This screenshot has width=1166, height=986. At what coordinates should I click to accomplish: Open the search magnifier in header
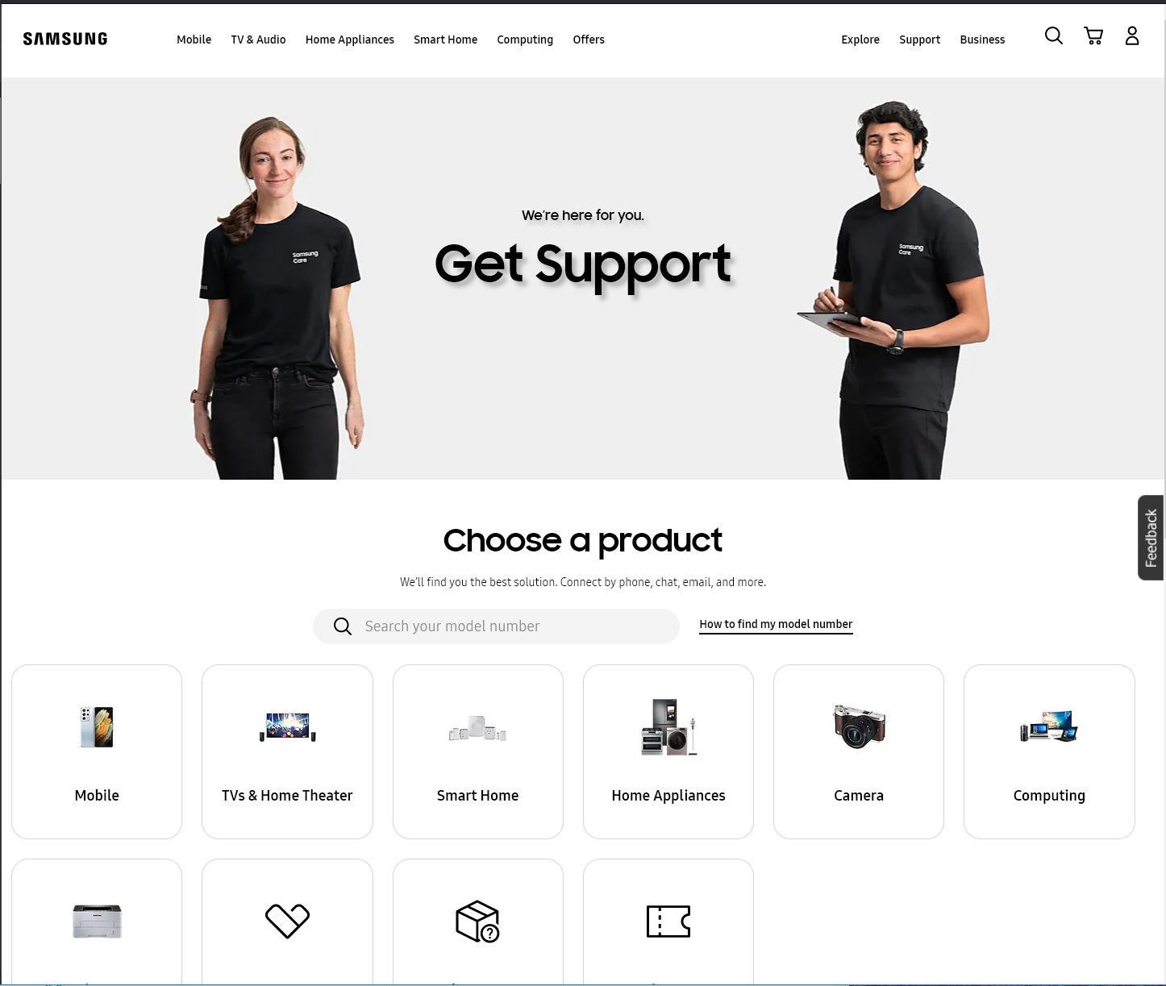[x=1053, y=35]
